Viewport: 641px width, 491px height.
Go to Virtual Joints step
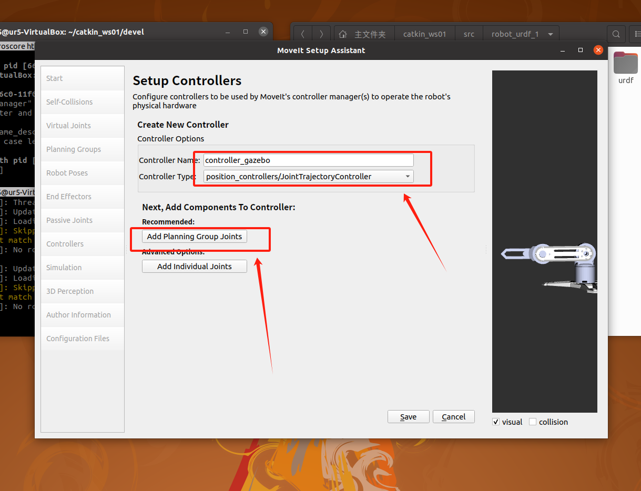(x=83, y=126)
